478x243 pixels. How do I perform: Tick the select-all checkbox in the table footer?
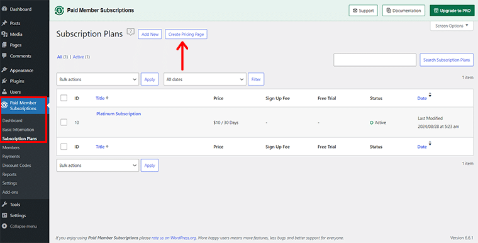pyautogui.click(x=64, y=147)
